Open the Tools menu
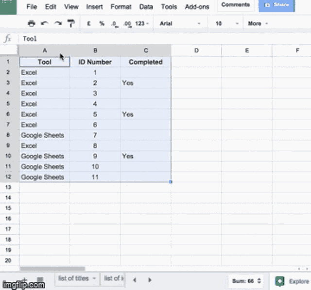This screenshot has width=311, height=290. click(169, 7)
